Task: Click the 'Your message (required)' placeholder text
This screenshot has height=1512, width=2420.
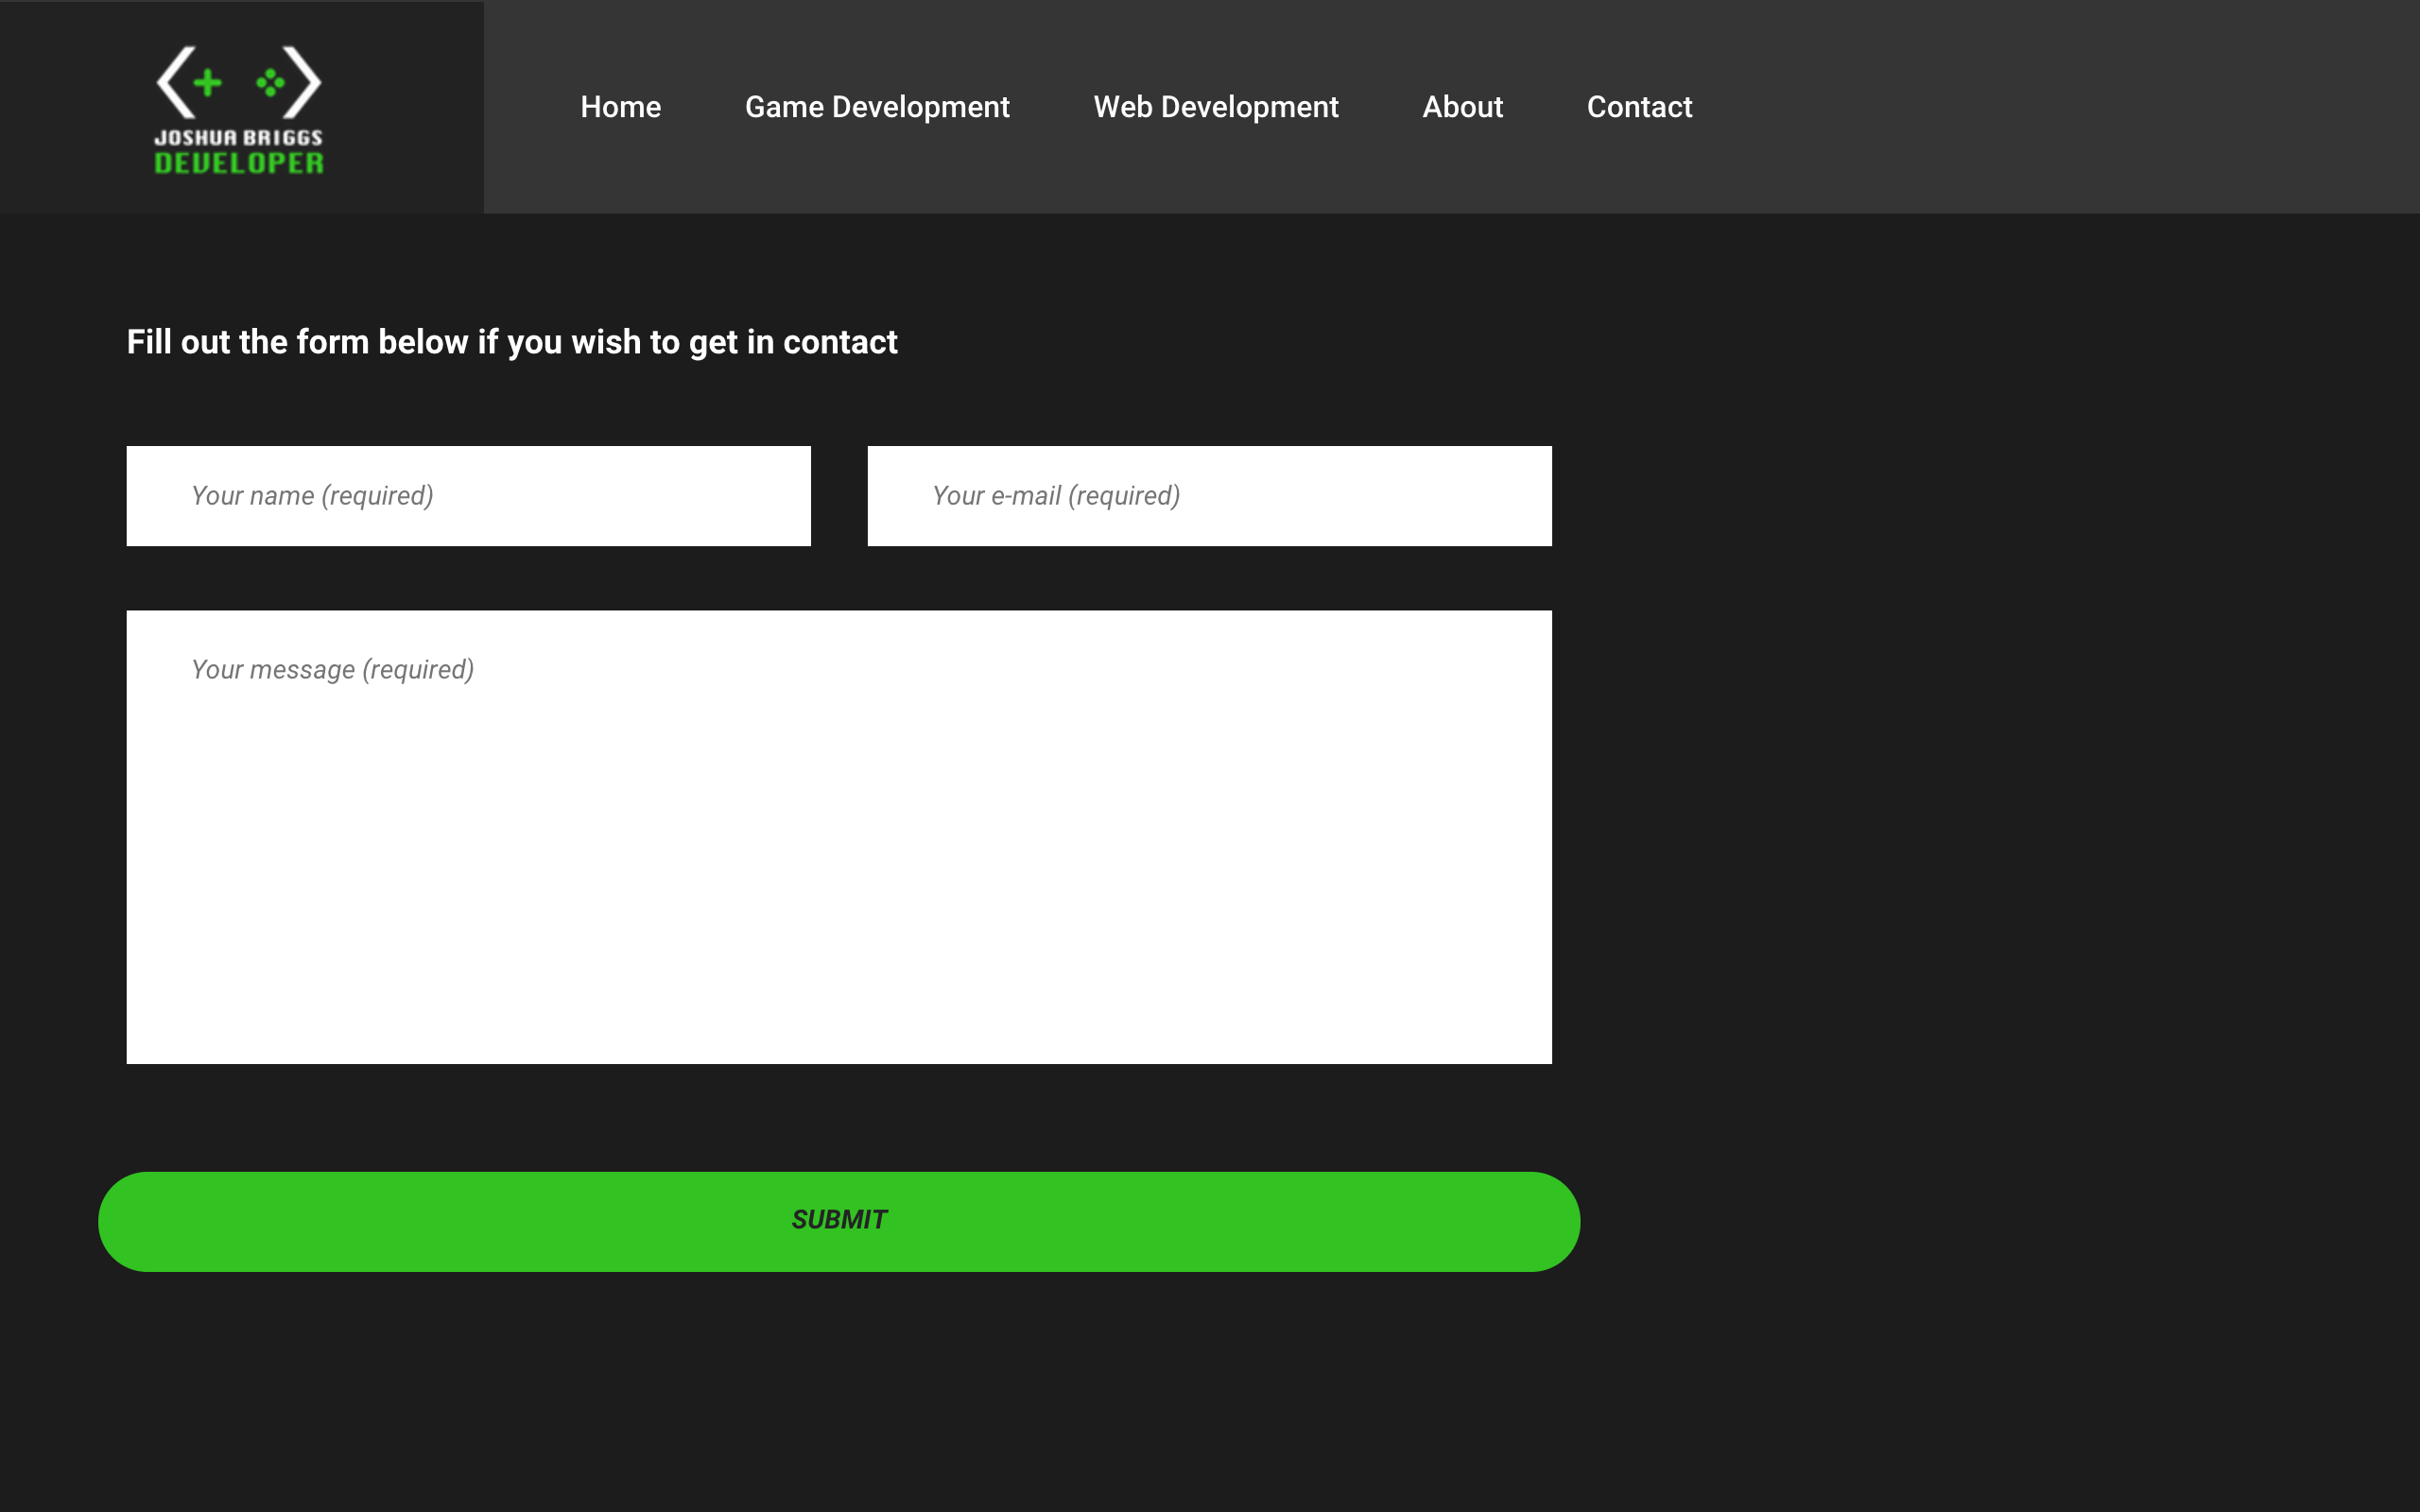Action: [332, 670]
